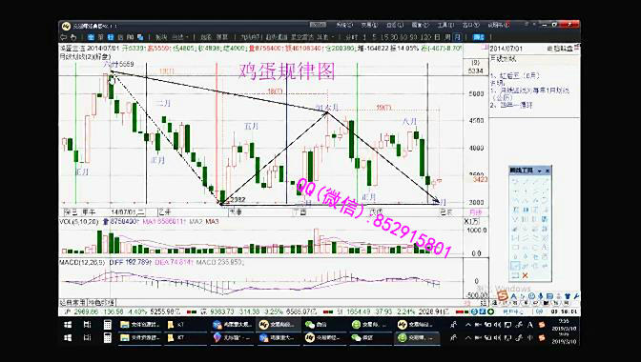The width and height of the screenshot is (641, 362).
Task: Toggle the highlighted 画线 drawing button in toolbar
Action: (478, 37)
